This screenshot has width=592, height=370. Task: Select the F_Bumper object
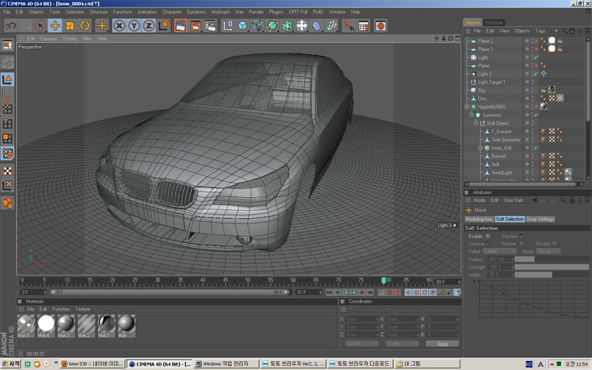[x=502, y=132]
